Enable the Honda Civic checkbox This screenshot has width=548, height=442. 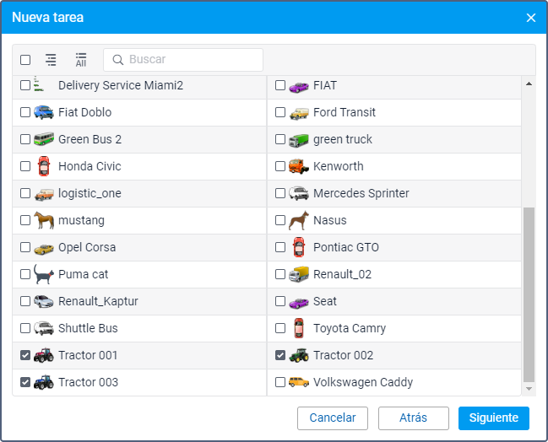[x=25, y=166]
